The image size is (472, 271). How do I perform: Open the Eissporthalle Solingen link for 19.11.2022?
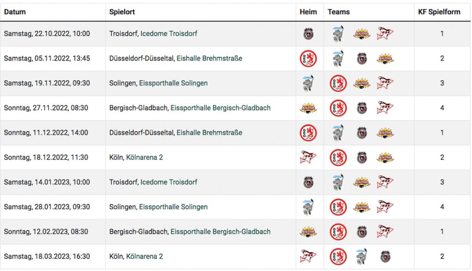point(173,83)
